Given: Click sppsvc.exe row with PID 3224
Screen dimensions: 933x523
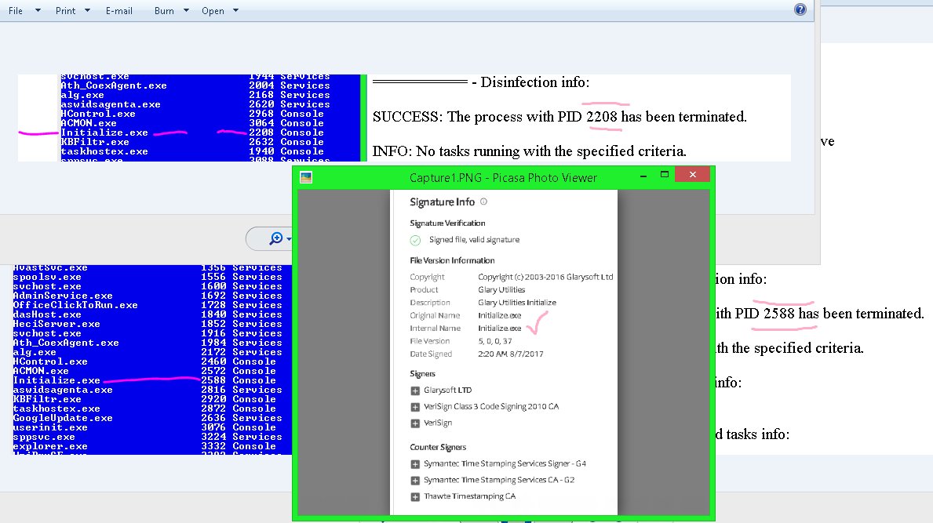Looking at the screenshot, I should point(148,437).
